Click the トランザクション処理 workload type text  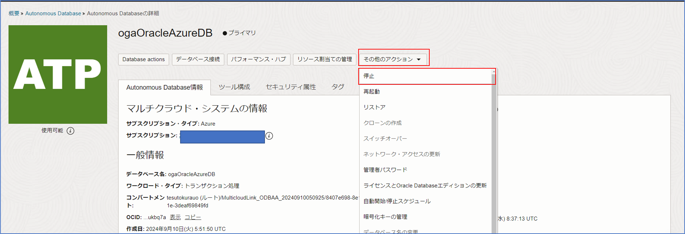click(x=212, y=186)
